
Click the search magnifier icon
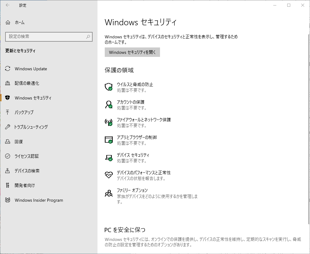pyautogui.click(x=88, y=37)
